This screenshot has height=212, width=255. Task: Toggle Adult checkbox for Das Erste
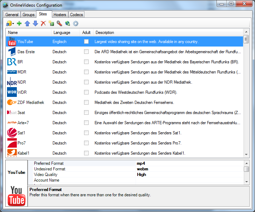click(87, 52)
